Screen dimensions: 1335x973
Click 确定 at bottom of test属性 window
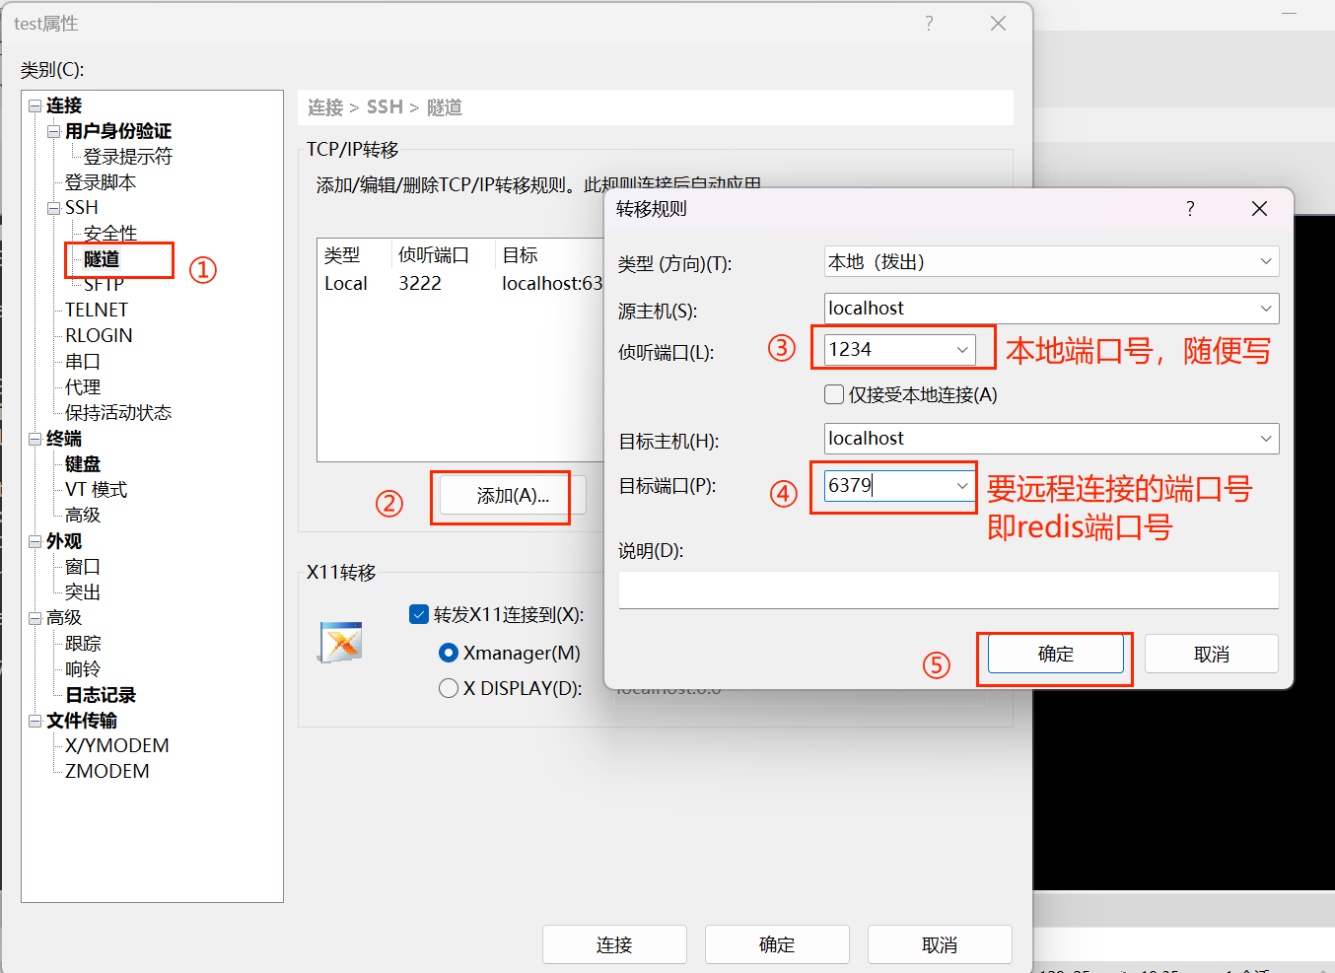tap(777, 944)
